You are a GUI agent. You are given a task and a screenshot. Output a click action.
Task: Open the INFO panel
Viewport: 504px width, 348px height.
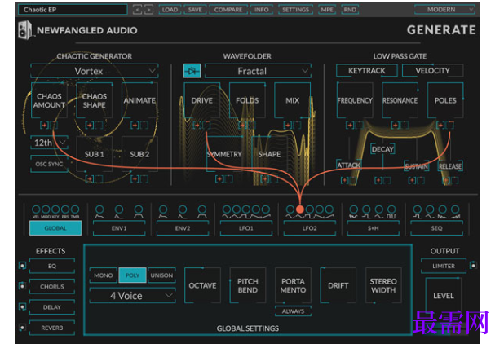tap(262, 10)
